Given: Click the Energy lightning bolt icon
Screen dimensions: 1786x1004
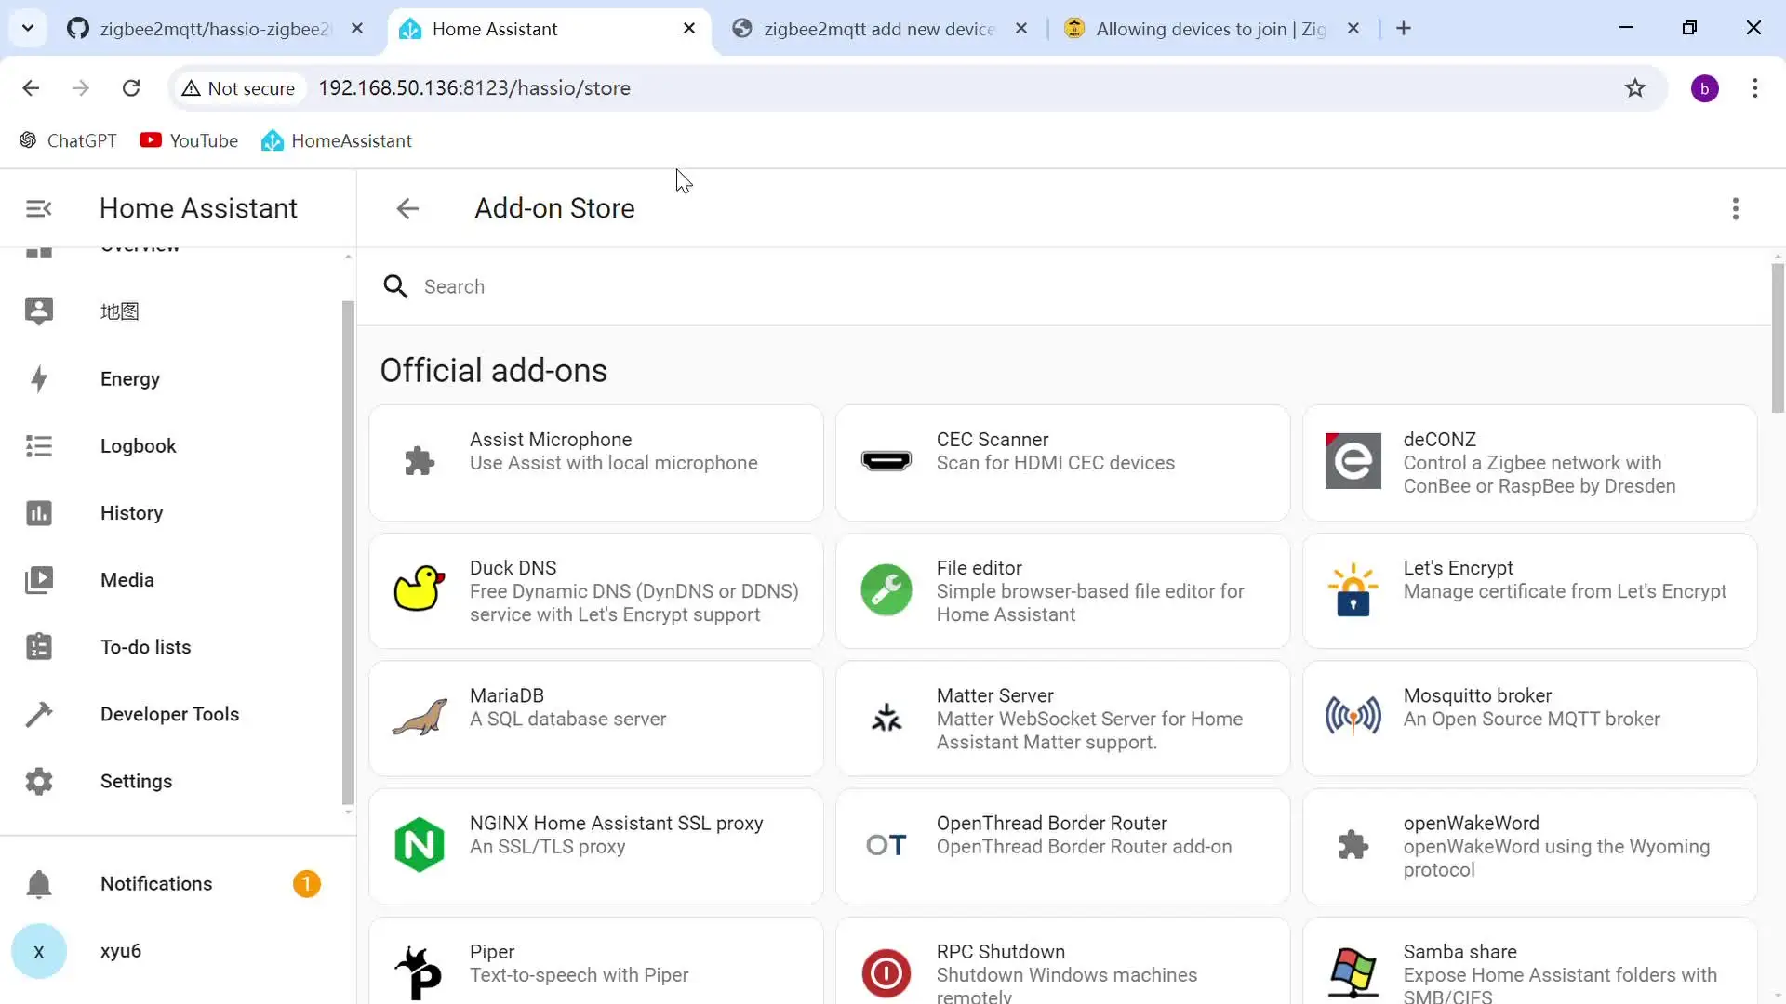Looking at the screenshot, I should [38, 379].
